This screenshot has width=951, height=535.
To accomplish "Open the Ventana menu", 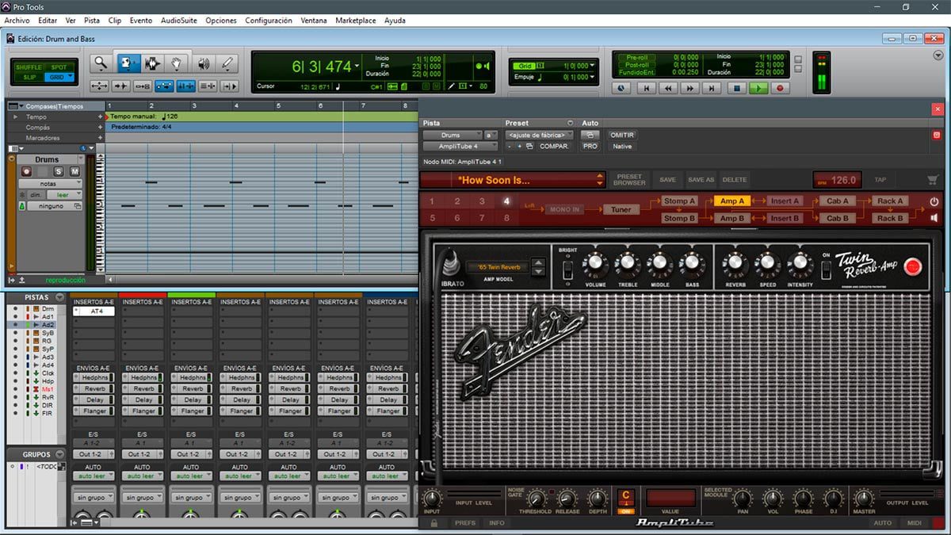I will coord(313,21).
